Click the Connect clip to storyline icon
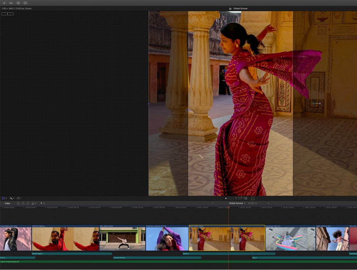Screen dimensions: 357x270 tap(18, 203)
